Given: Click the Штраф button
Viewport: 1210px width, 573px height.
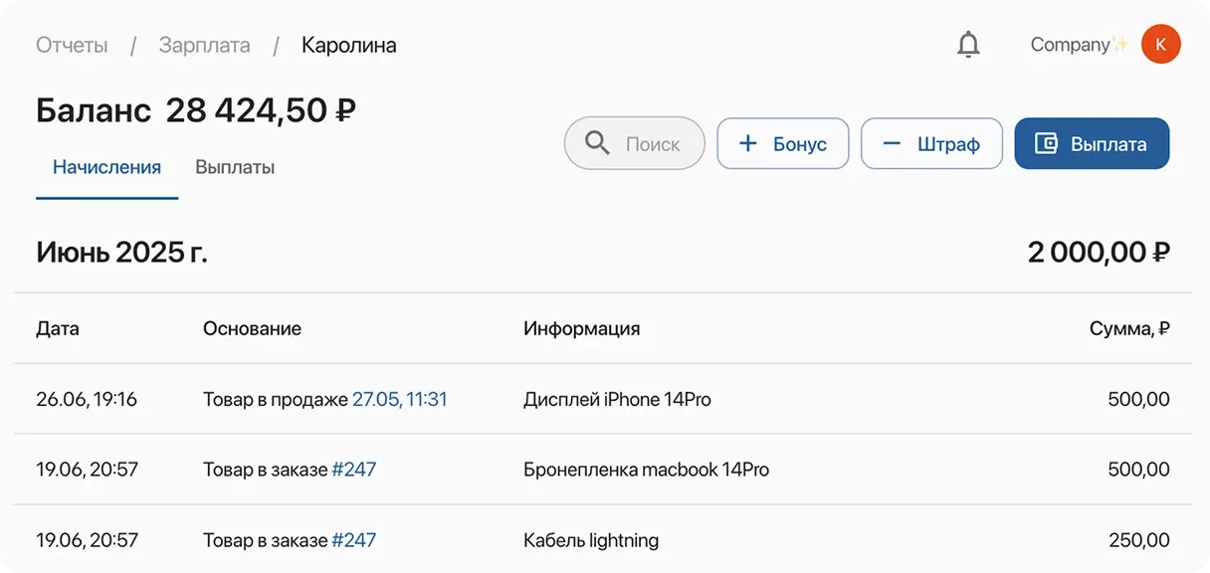Looking at the screenshot, I should click(x=931, y=143).
